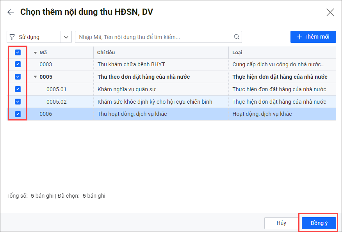The height and width of the screenshot is (232, 342).
Task: Collapse all rows via Mã header arrow
Action: tap(35, 53)
